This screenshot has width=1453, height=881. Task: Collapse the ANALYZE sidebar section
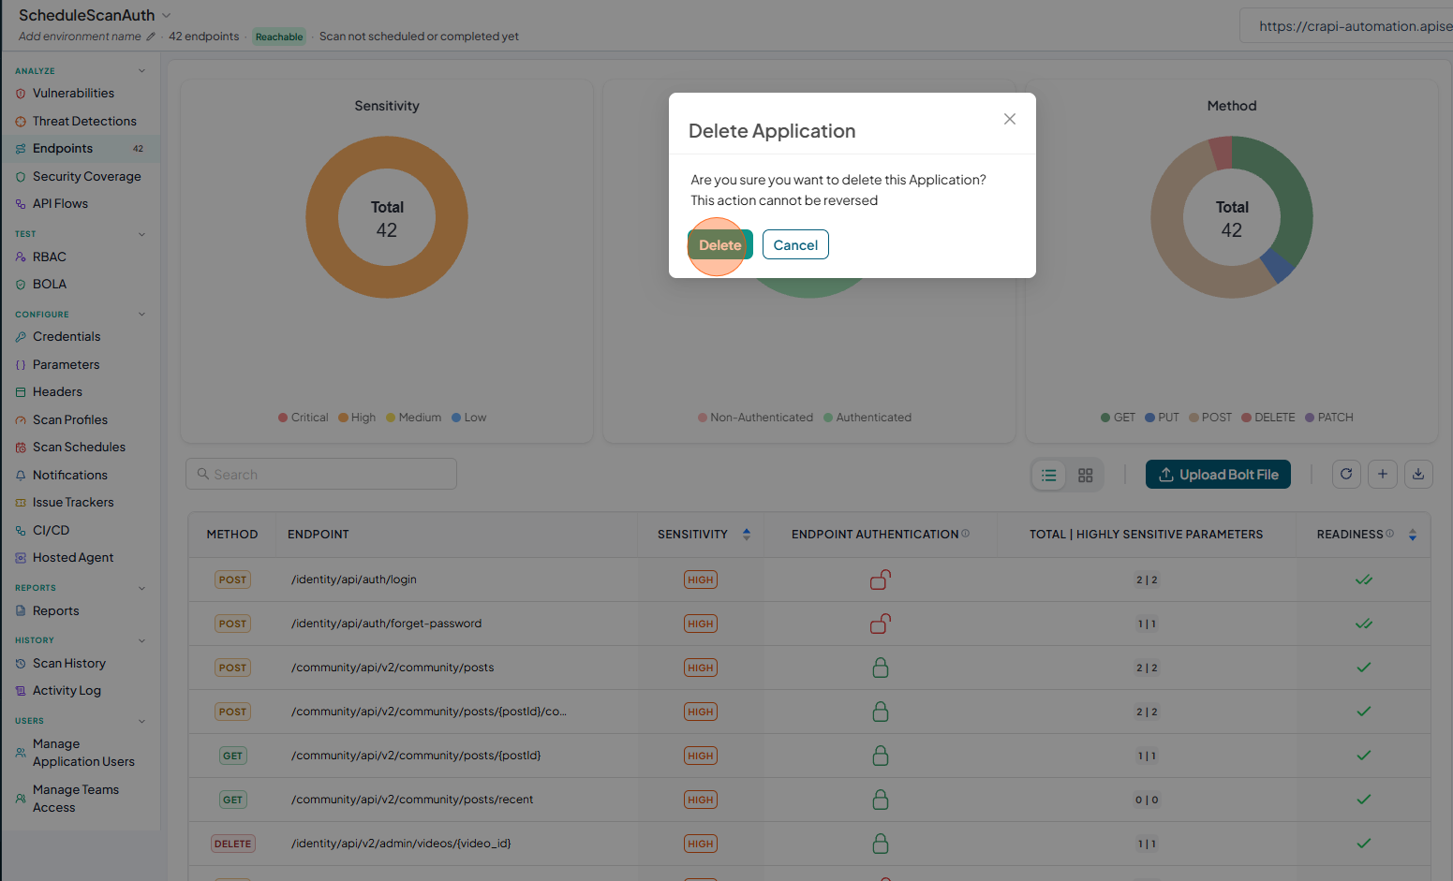coord(141,71)
